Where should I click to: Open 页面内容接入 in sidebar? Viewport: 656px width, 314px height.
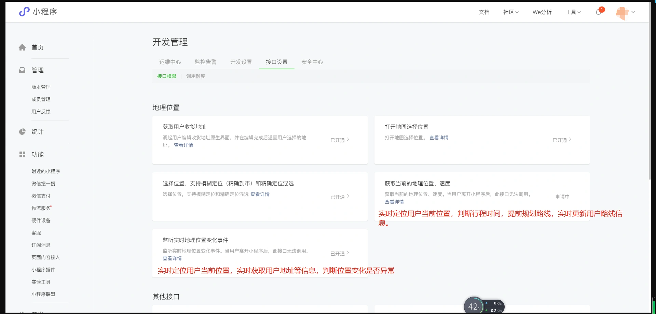pos(46,257)
